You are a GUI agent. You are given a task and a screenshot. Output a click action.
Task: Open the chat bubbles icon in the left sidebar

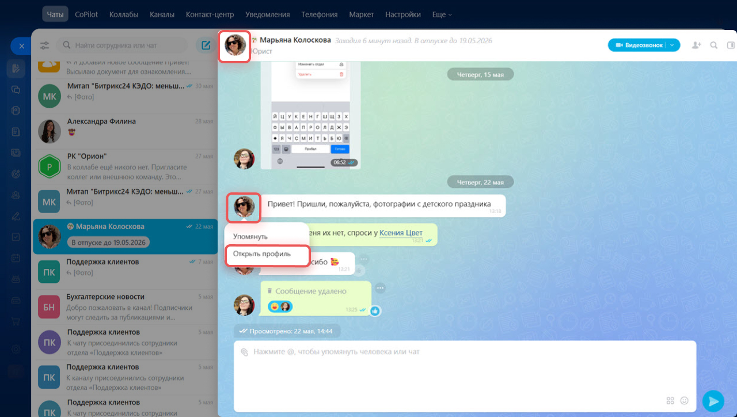click(16, 89)
